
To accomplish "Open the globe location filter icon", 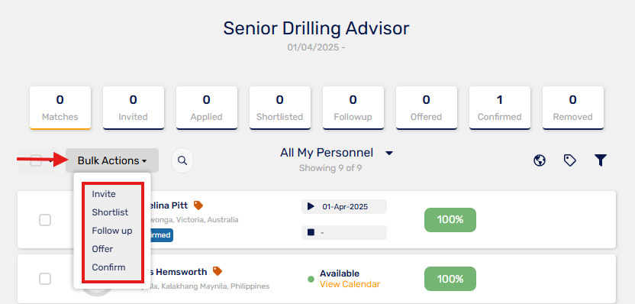I will click(x=539, y=160).
